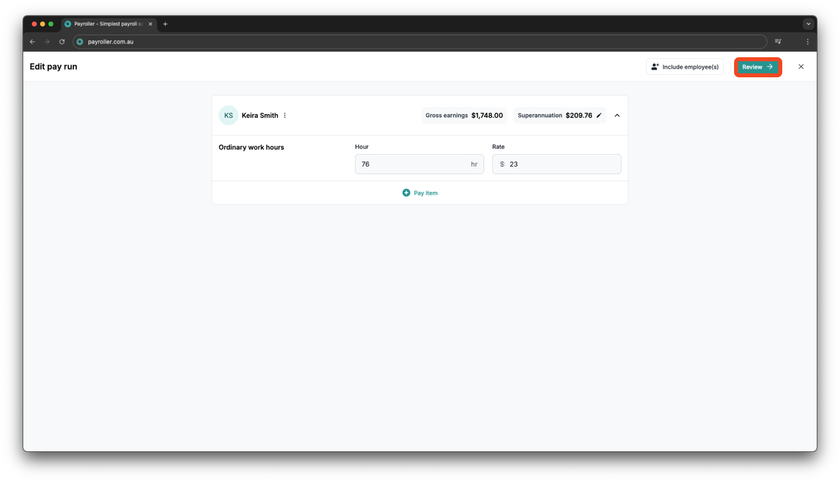Reload the payroller.com.au page
Viewport: 840px width, 482px height.
(x=62, y=42)
